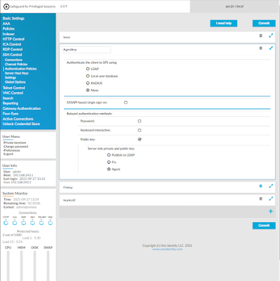This screenshot has height=281, width=280.
Task: Click the top Commit button
Action: pyautogui.click(x=264, y=23)
